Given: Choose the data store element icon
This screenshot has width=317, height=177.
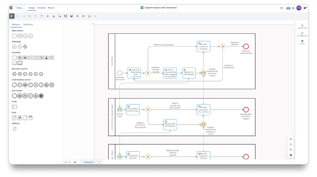Looking at the screenshot, I should 30,118.
